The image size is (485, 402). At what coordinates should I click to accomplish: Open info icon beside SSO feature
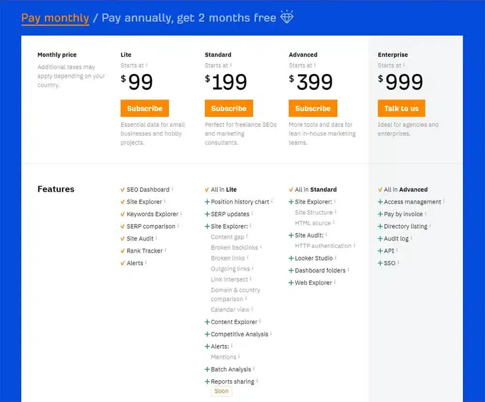click(x=398, y=263)
